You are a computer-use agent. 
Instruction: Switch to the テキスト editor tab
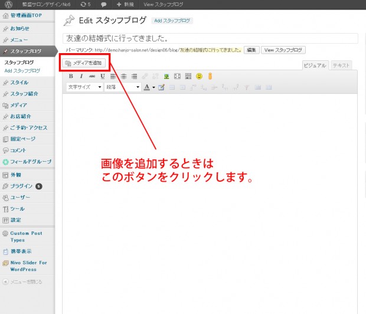pyautogui.click(x=342, y=66)
